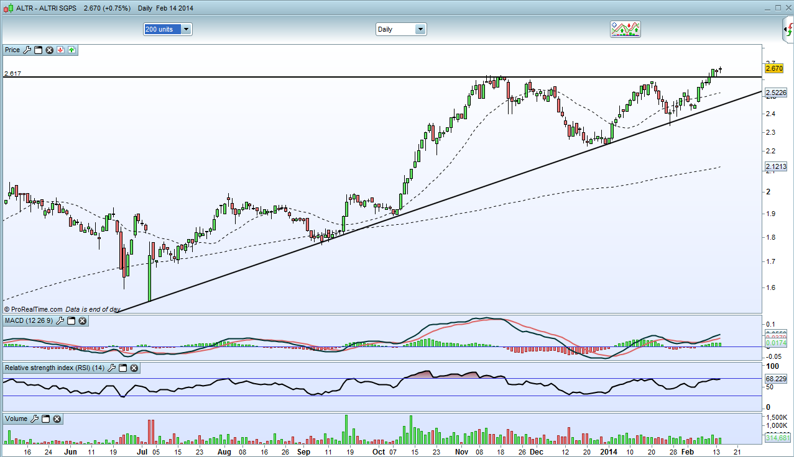Screen dimensions: 794x457
Task: Maximize the MACD indicator panel
Action: [x=72, y=321]
